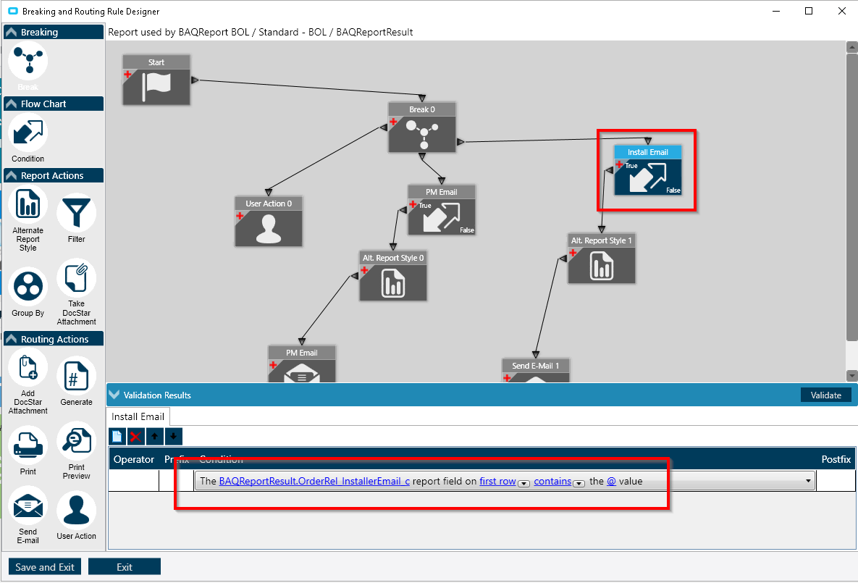This screenshot has height=583, width=858.
Task: Click Save and Exit button
Action: (45, 566)
